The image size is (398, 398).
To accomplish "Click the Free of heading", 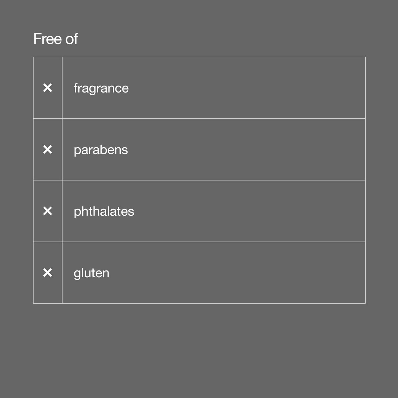I will coord(56,39).
